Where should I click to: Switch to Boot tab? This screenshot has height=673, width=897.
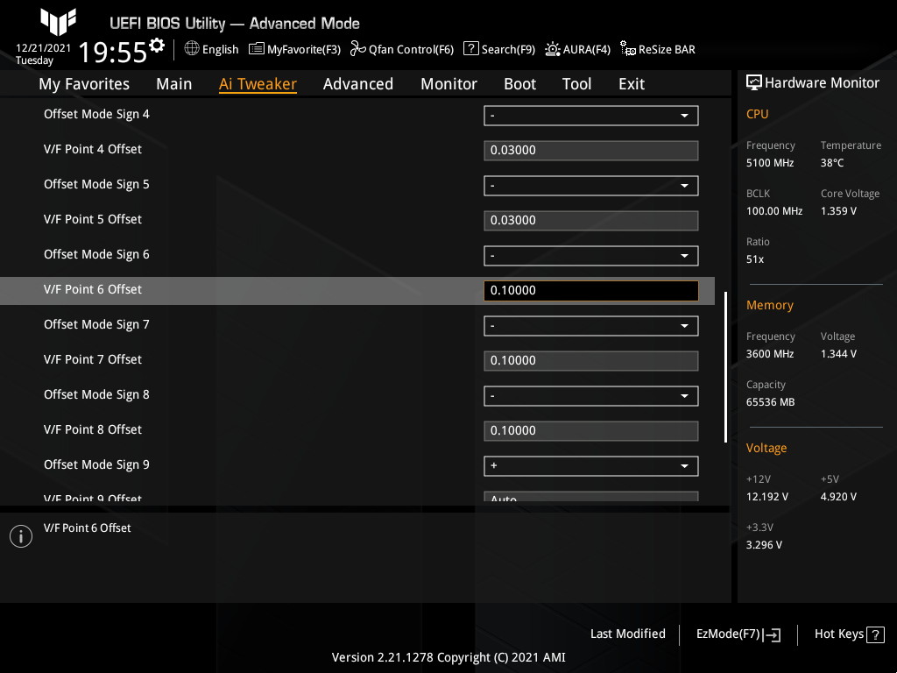pos(520,84)
